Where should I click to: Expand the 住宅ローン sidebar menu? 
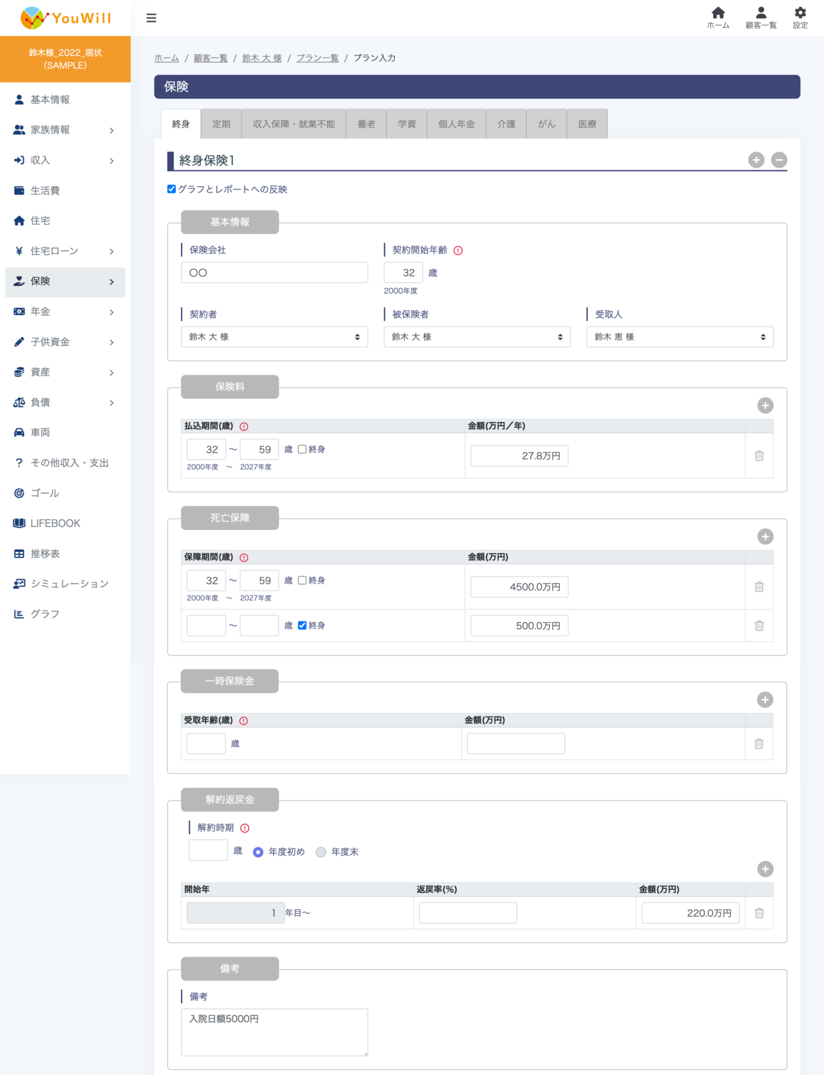pyautogui.click(x=65, y=251)
